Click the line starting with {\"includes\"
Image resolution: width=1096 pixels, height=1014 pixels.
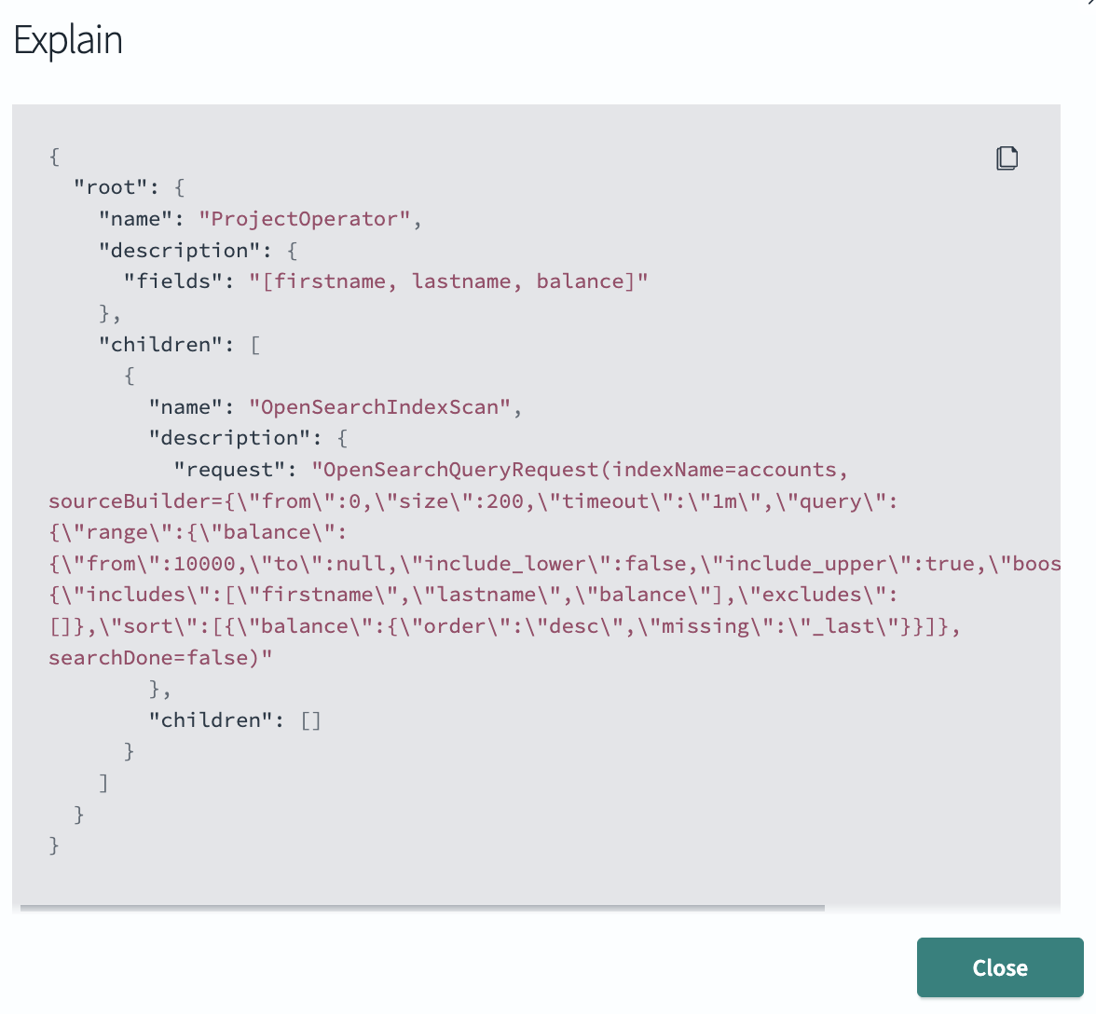(473, 594)
